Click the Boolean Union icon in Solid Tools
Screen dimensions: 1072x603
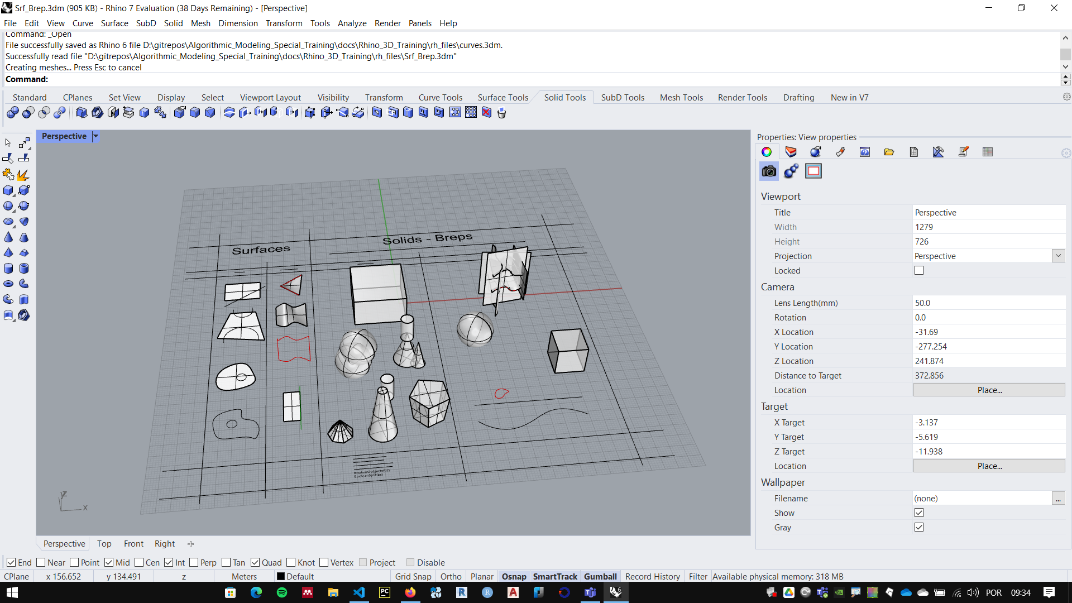click(x=13, y=113)
